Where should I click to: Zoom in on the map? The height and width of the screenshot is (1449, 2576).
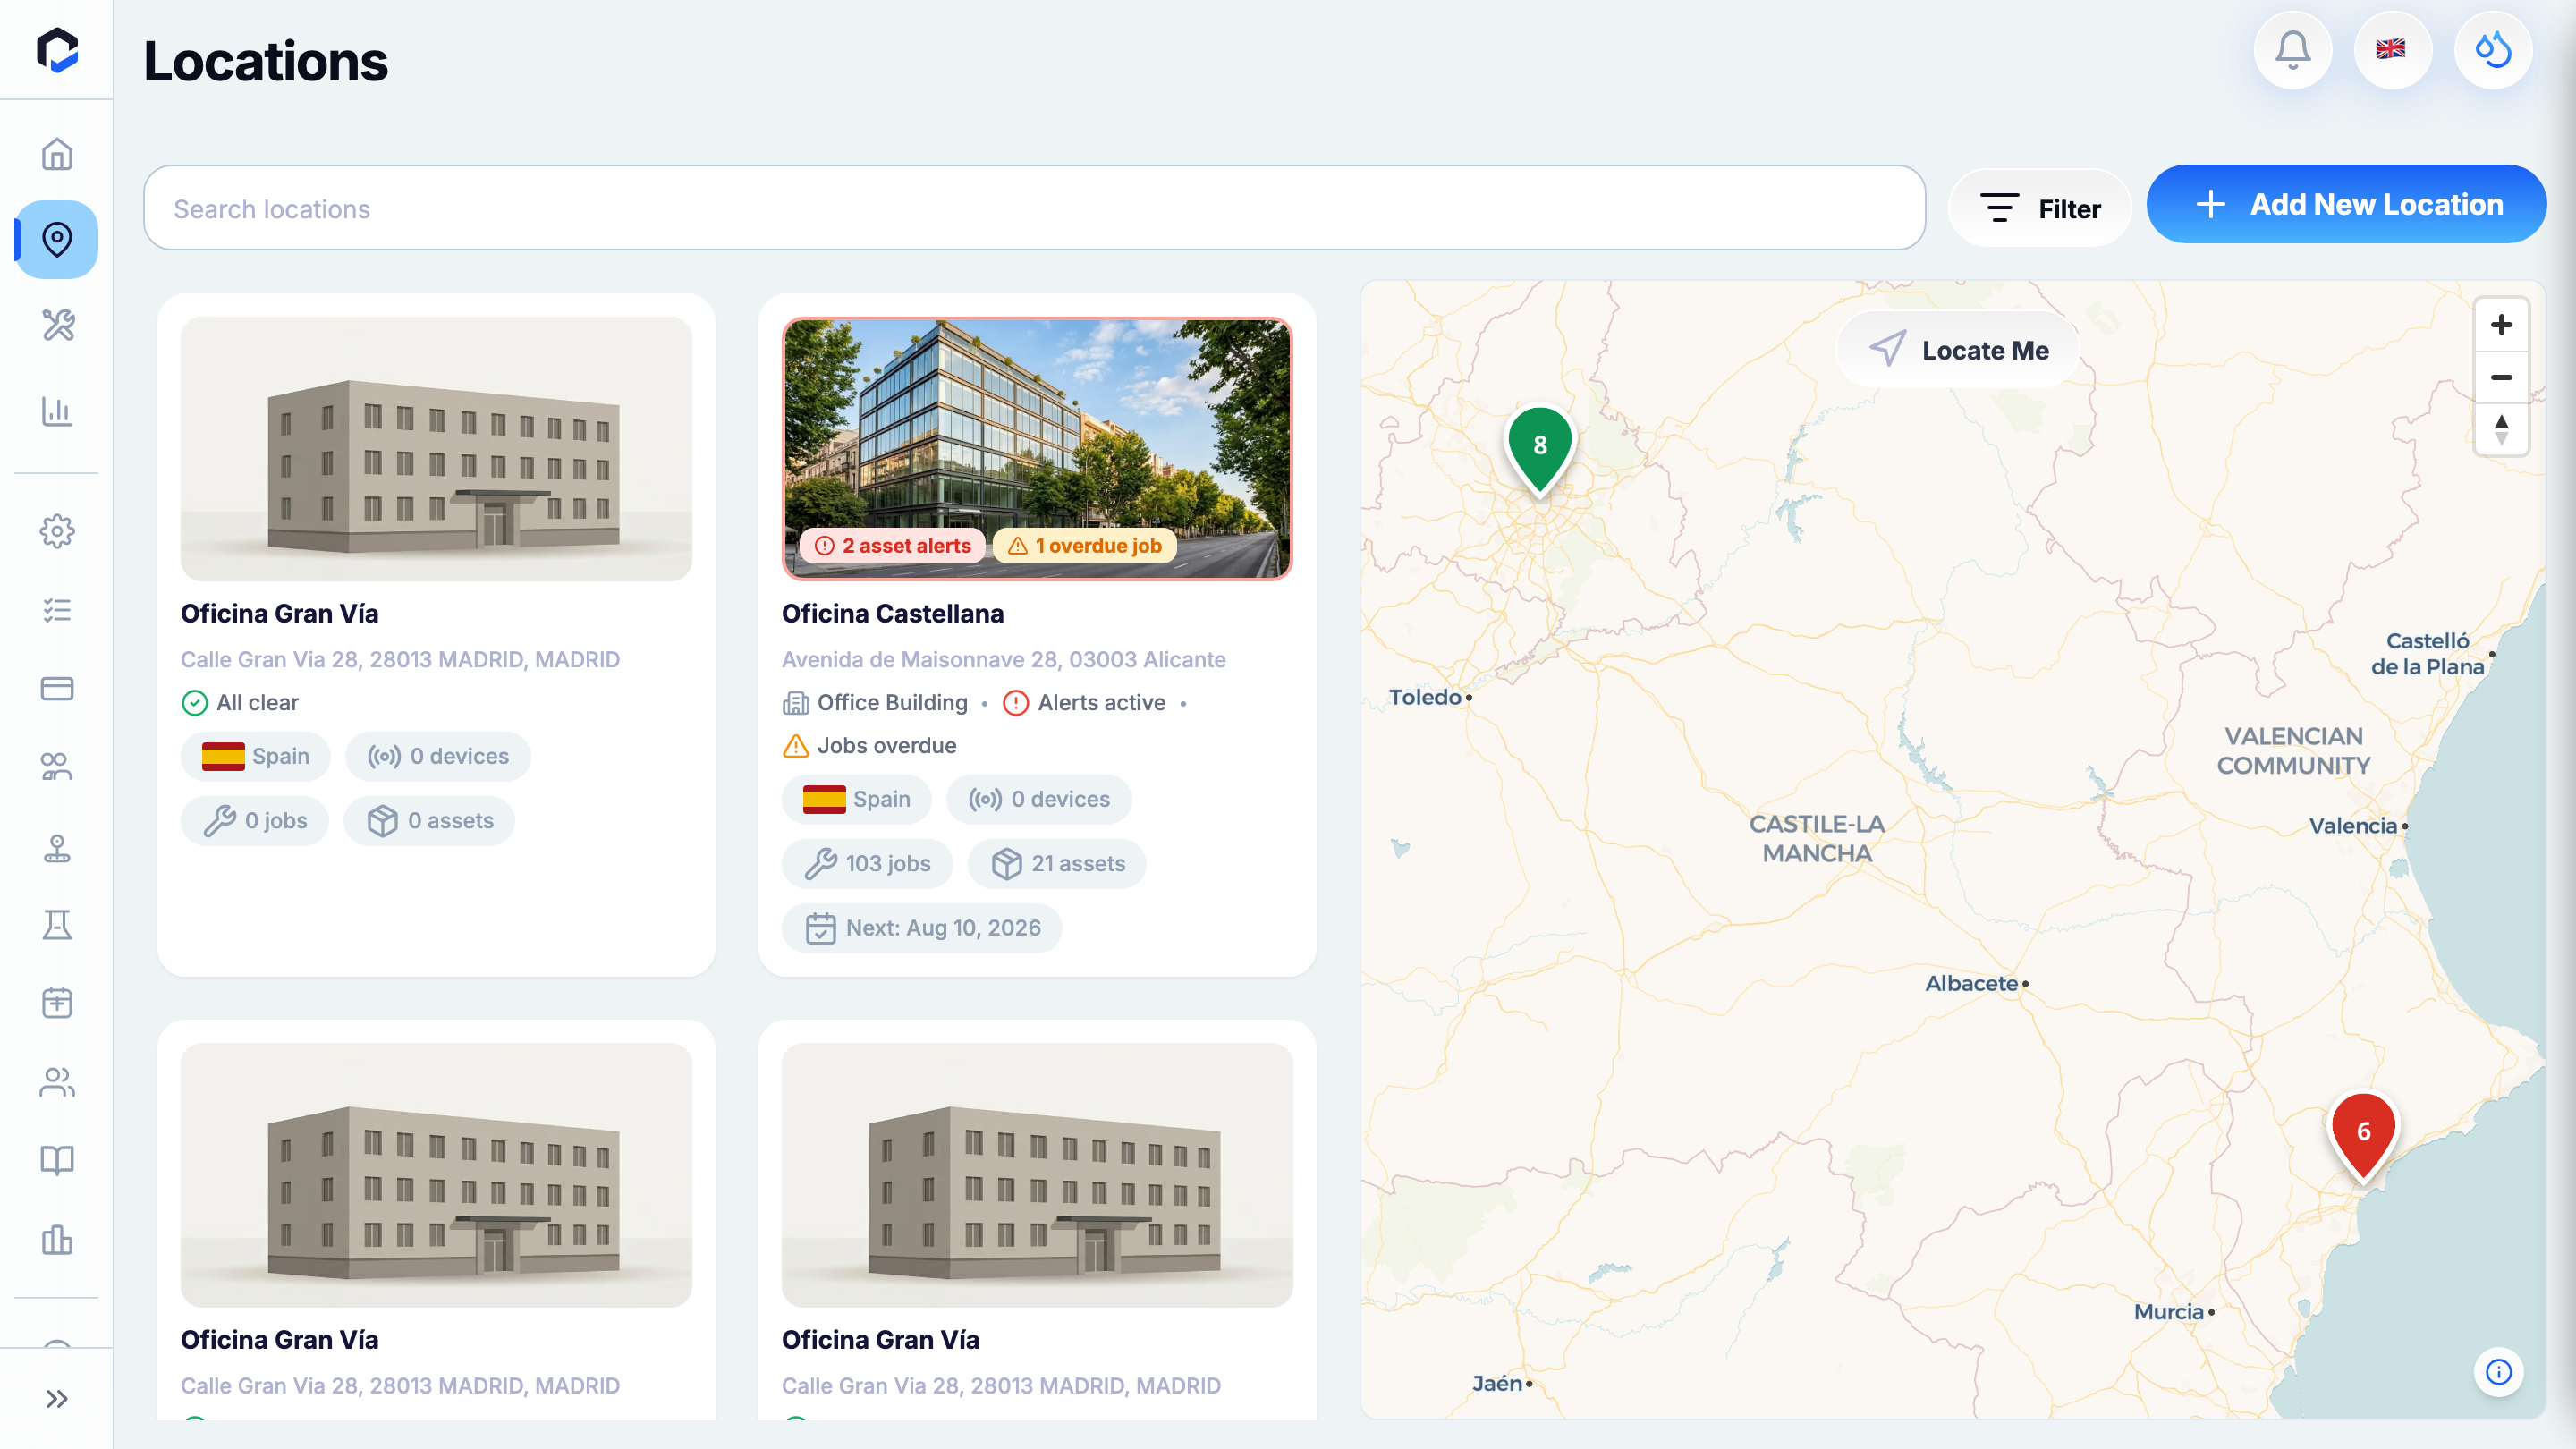click(x=2501, y=325)
